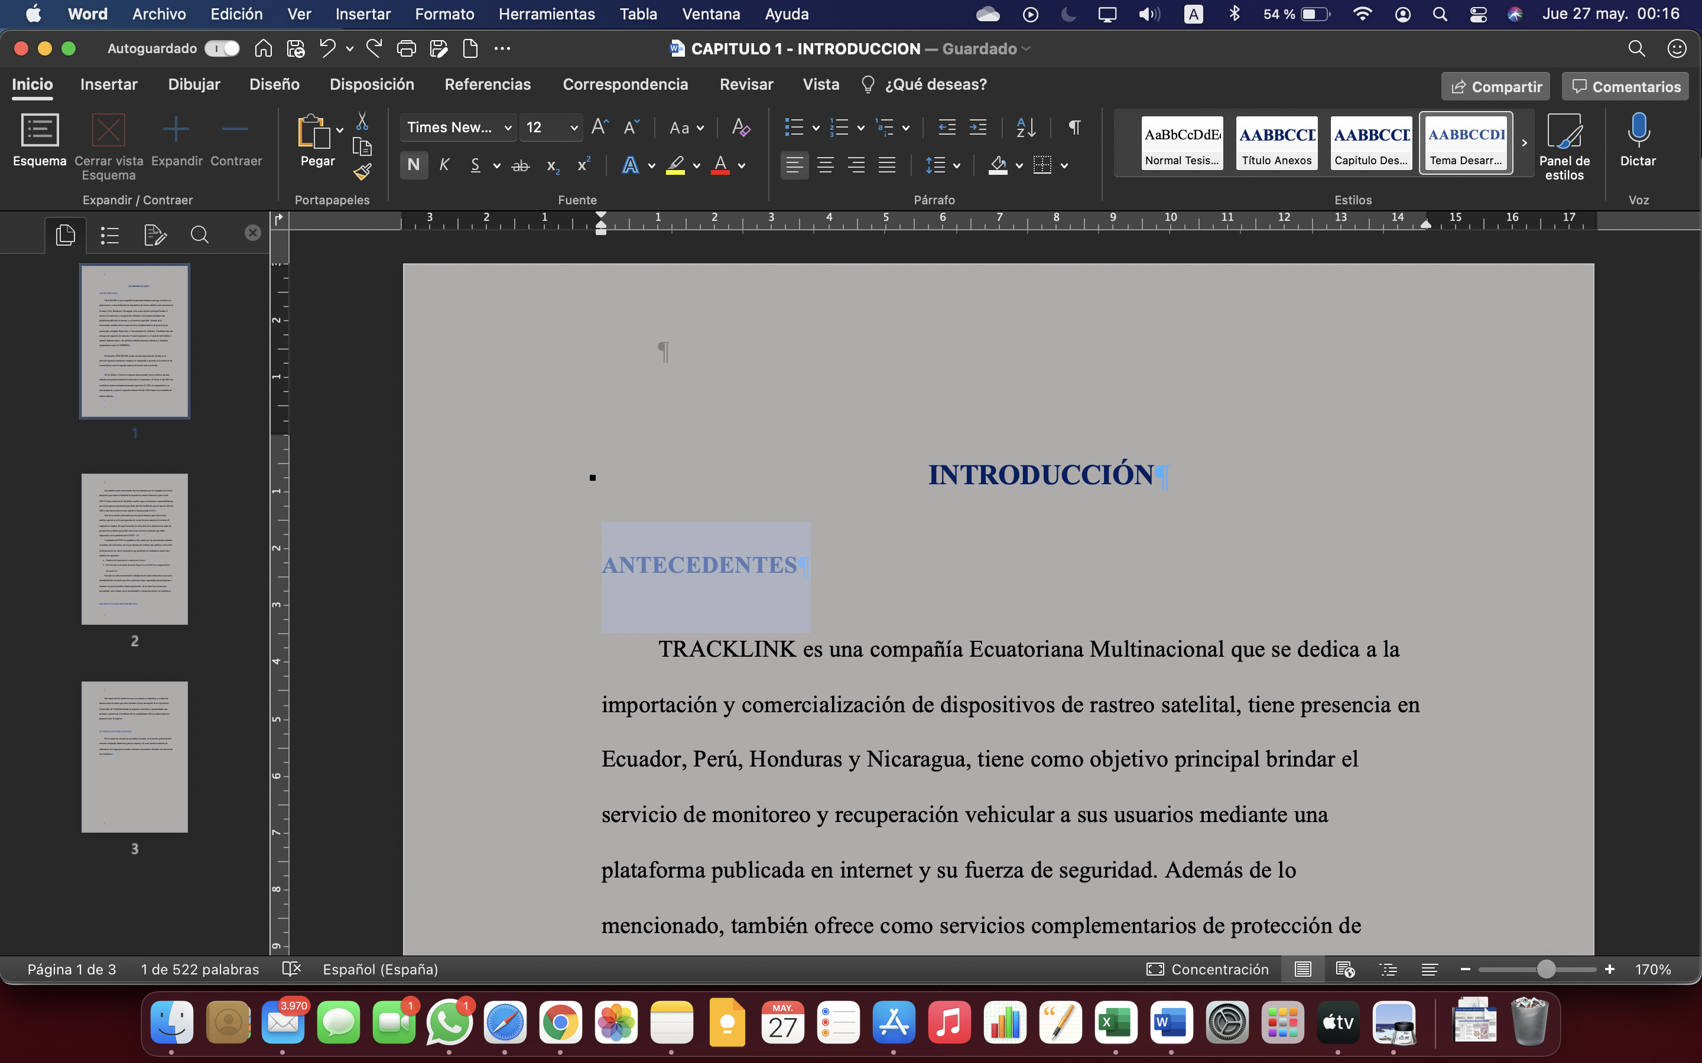Image resolution: width=1702 pixels, height=1063 pixels.
Task: Open the Herramientas menu
Action: coord(547,14)
